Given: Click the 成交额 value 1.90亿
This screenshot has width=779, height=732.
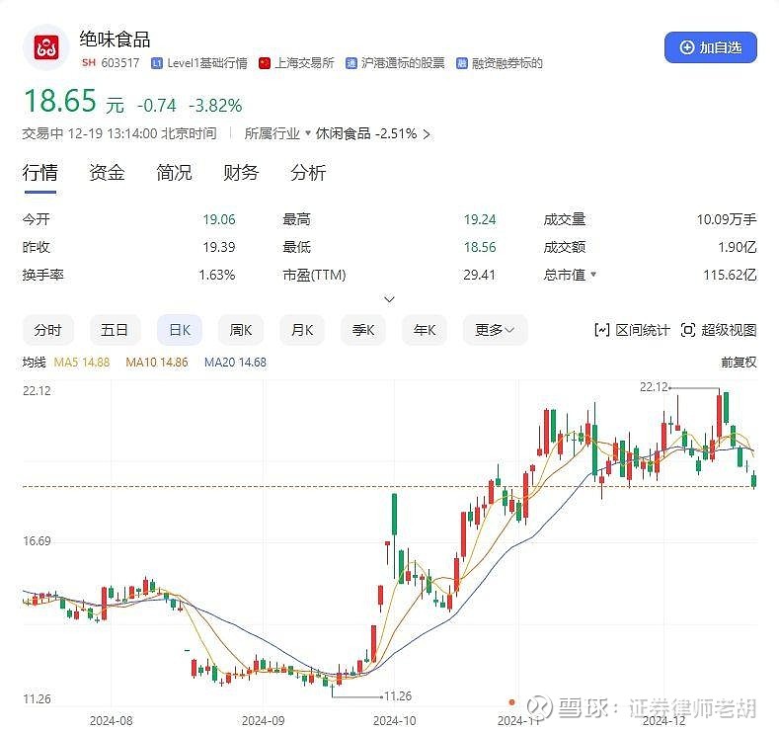Looking at the screenshot, I should pyautogui.click(x=738, y=247).
